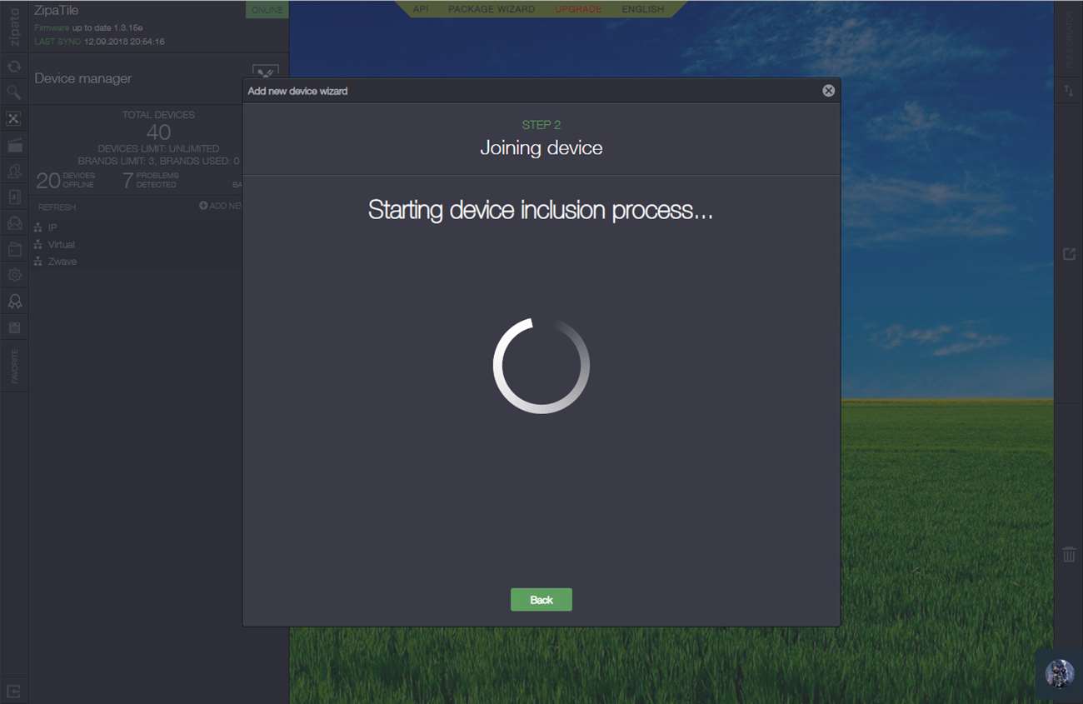The width and height of the screenshot is (1083, 704).
Task: Expand the Virtual tree item
Action: click(62, 245)
